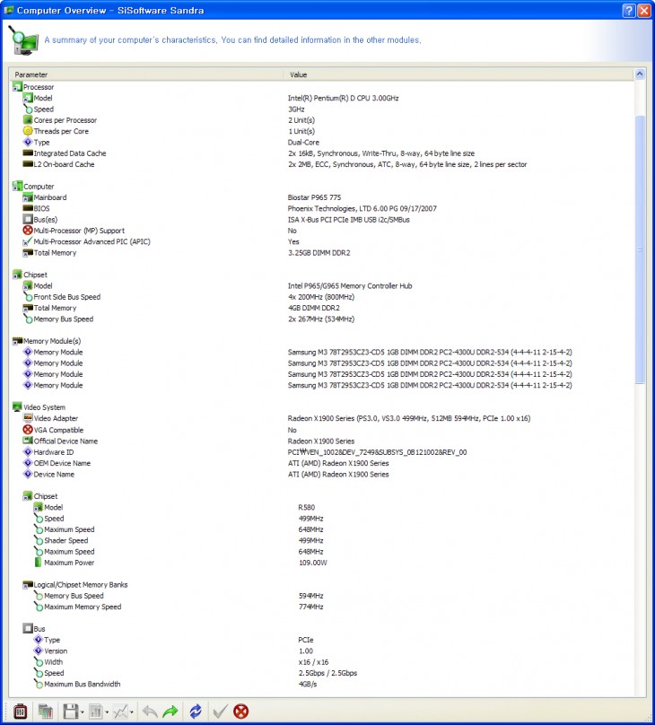
Task: Click the grid-like second icon in bottom toolbar
Action: 45,712
